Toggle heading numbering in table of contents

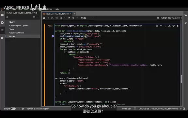tap(7, 17)
